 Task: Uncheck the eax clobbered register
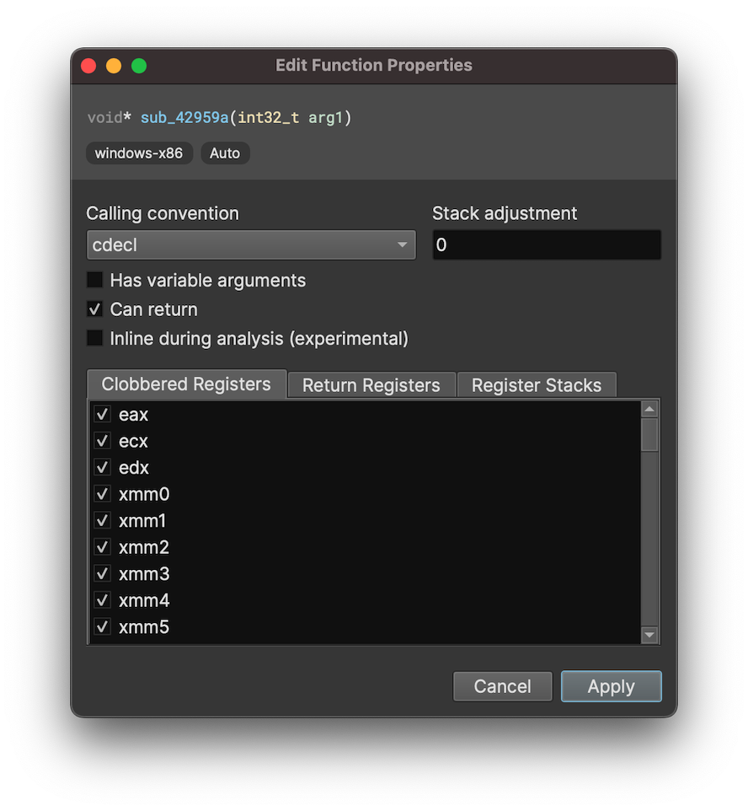click(x=102, y=414)
